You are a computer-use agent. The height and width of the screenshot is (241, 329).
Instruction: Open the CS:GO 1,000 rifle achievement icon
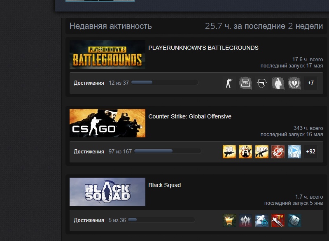pyautogui.click(x=261, y=152)
